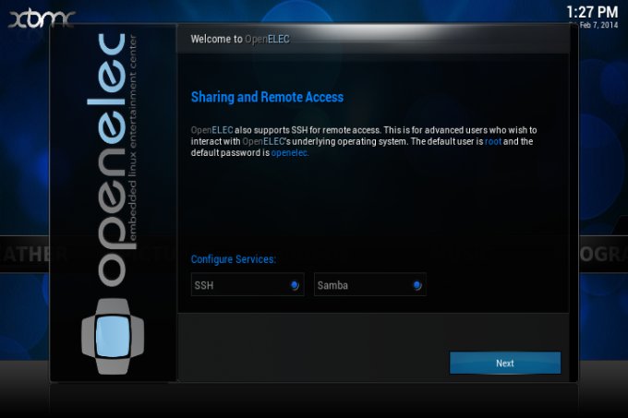628x418 pixels.
Task: Enable the SSH service toggle
Action: (x=248, y=286)
